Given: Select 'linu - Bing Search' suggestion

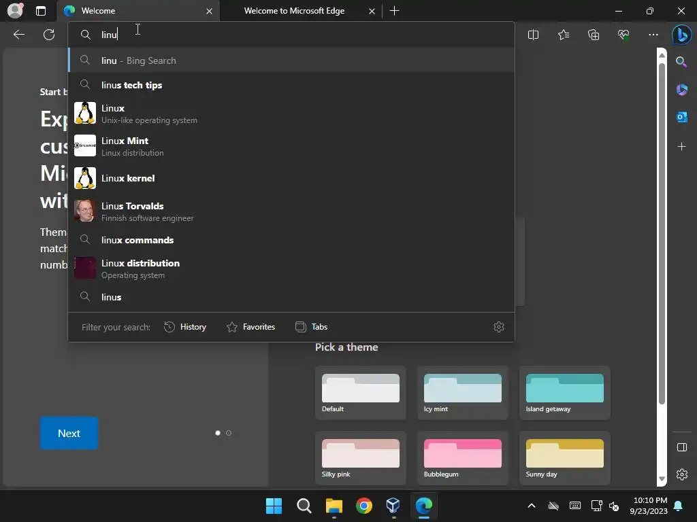Looking at the screenshot, I should (291, 60).
